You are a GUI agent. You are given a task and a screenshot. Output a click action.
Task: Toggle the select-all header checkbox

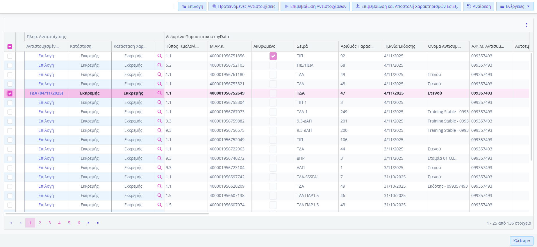coord(10,47)
